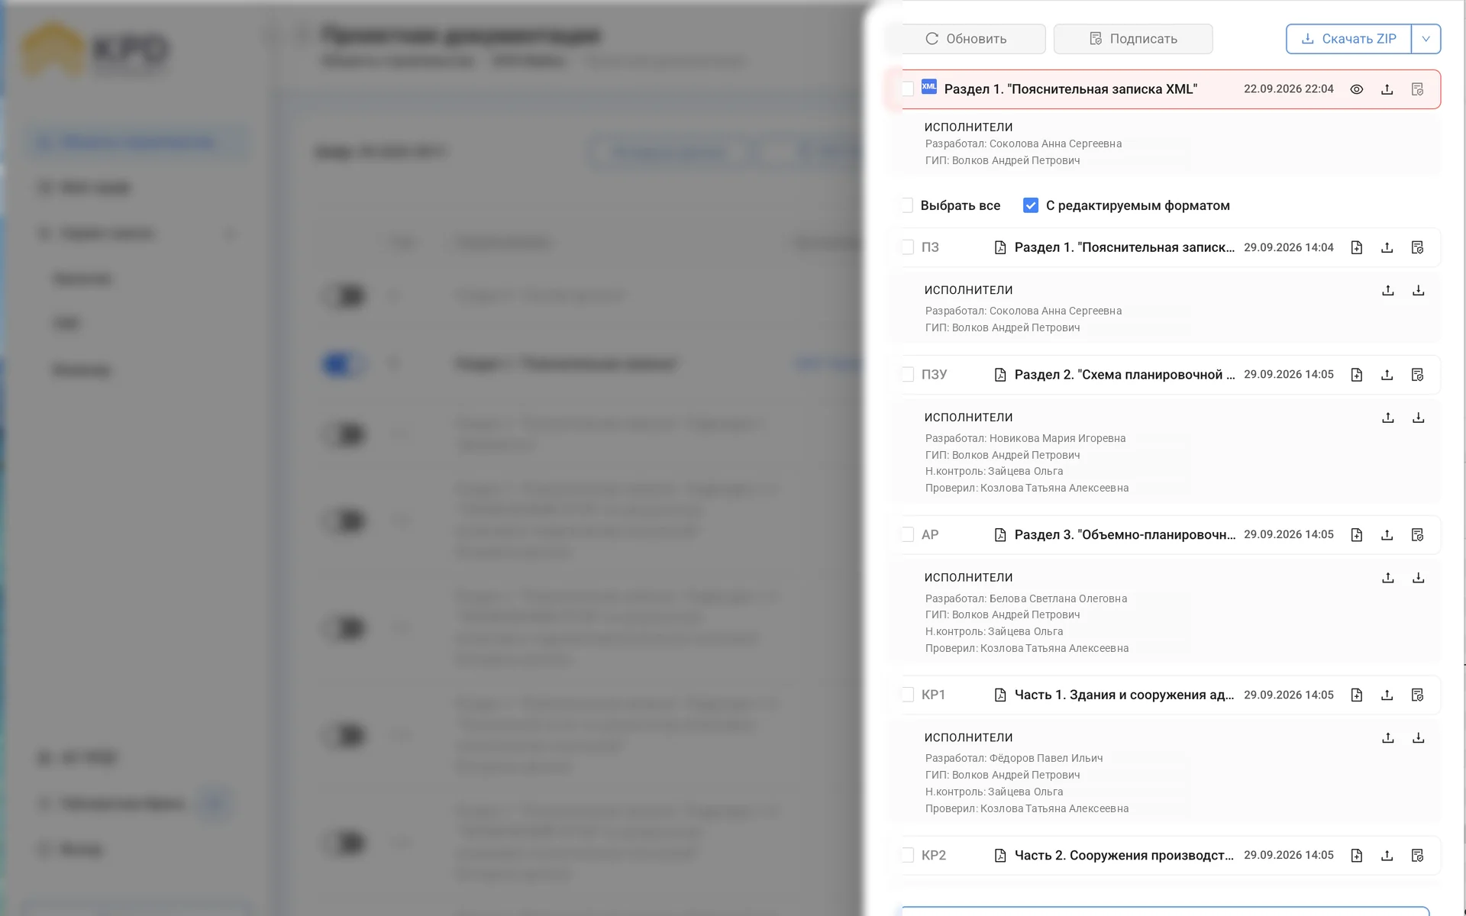The image size is (1466, 916).
Task: Open signature icon in XML Раздел 1 row
Action: (1417, 89)
